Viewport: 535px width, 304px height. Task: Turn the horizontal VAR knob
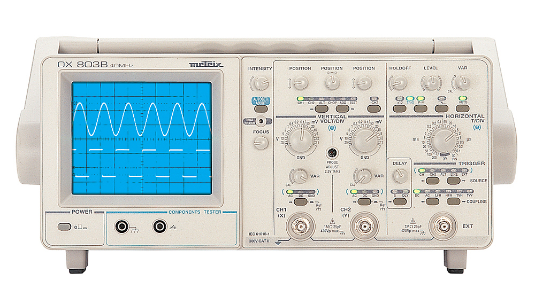point(463,83)
